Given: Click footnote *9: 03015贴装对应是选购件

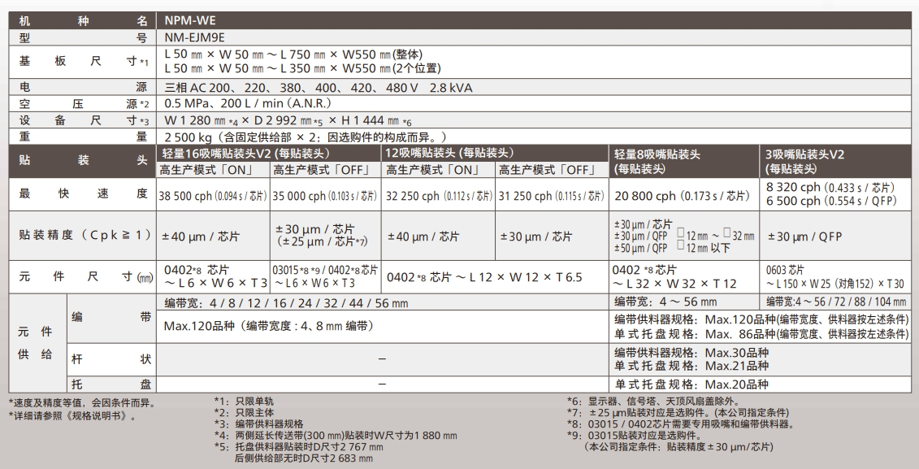Looking at the screenshot, I should pyautogui.click(x=635, y=436).
